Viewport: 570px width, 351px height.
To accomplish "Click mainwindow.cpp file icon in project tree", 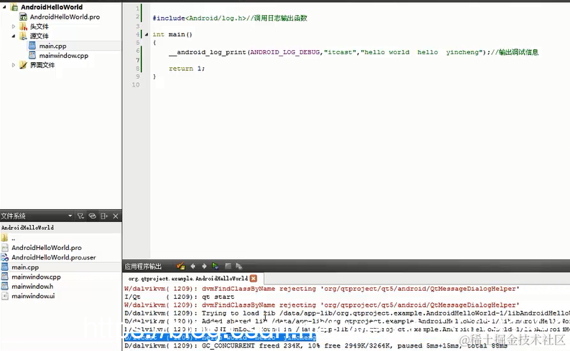I will pyautogui.click(x=32, y=55).
